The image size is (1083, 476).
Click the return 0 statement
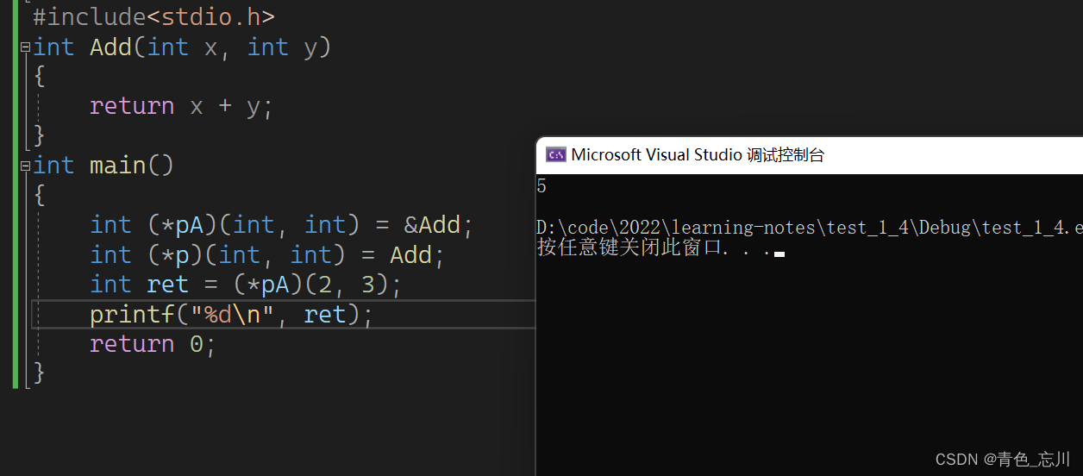pos(152,344)
